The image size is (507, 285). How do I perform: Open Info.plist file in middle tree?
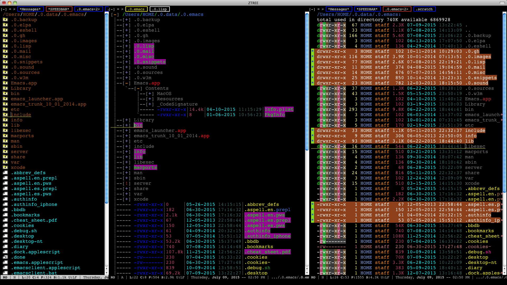pyautogui.click(x=279, y=110)
